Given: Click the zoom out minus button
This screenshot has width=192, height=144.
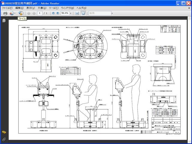Looking at the screenshot, I should pyautogui.click(x=53, y=13).
